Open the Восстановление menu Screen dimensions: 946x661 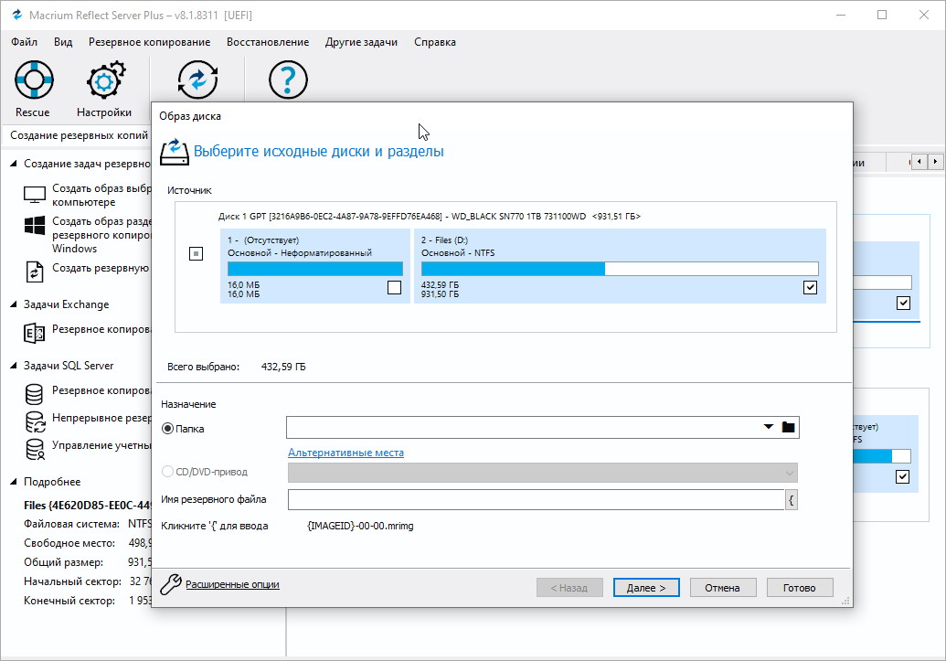(268, 42)
